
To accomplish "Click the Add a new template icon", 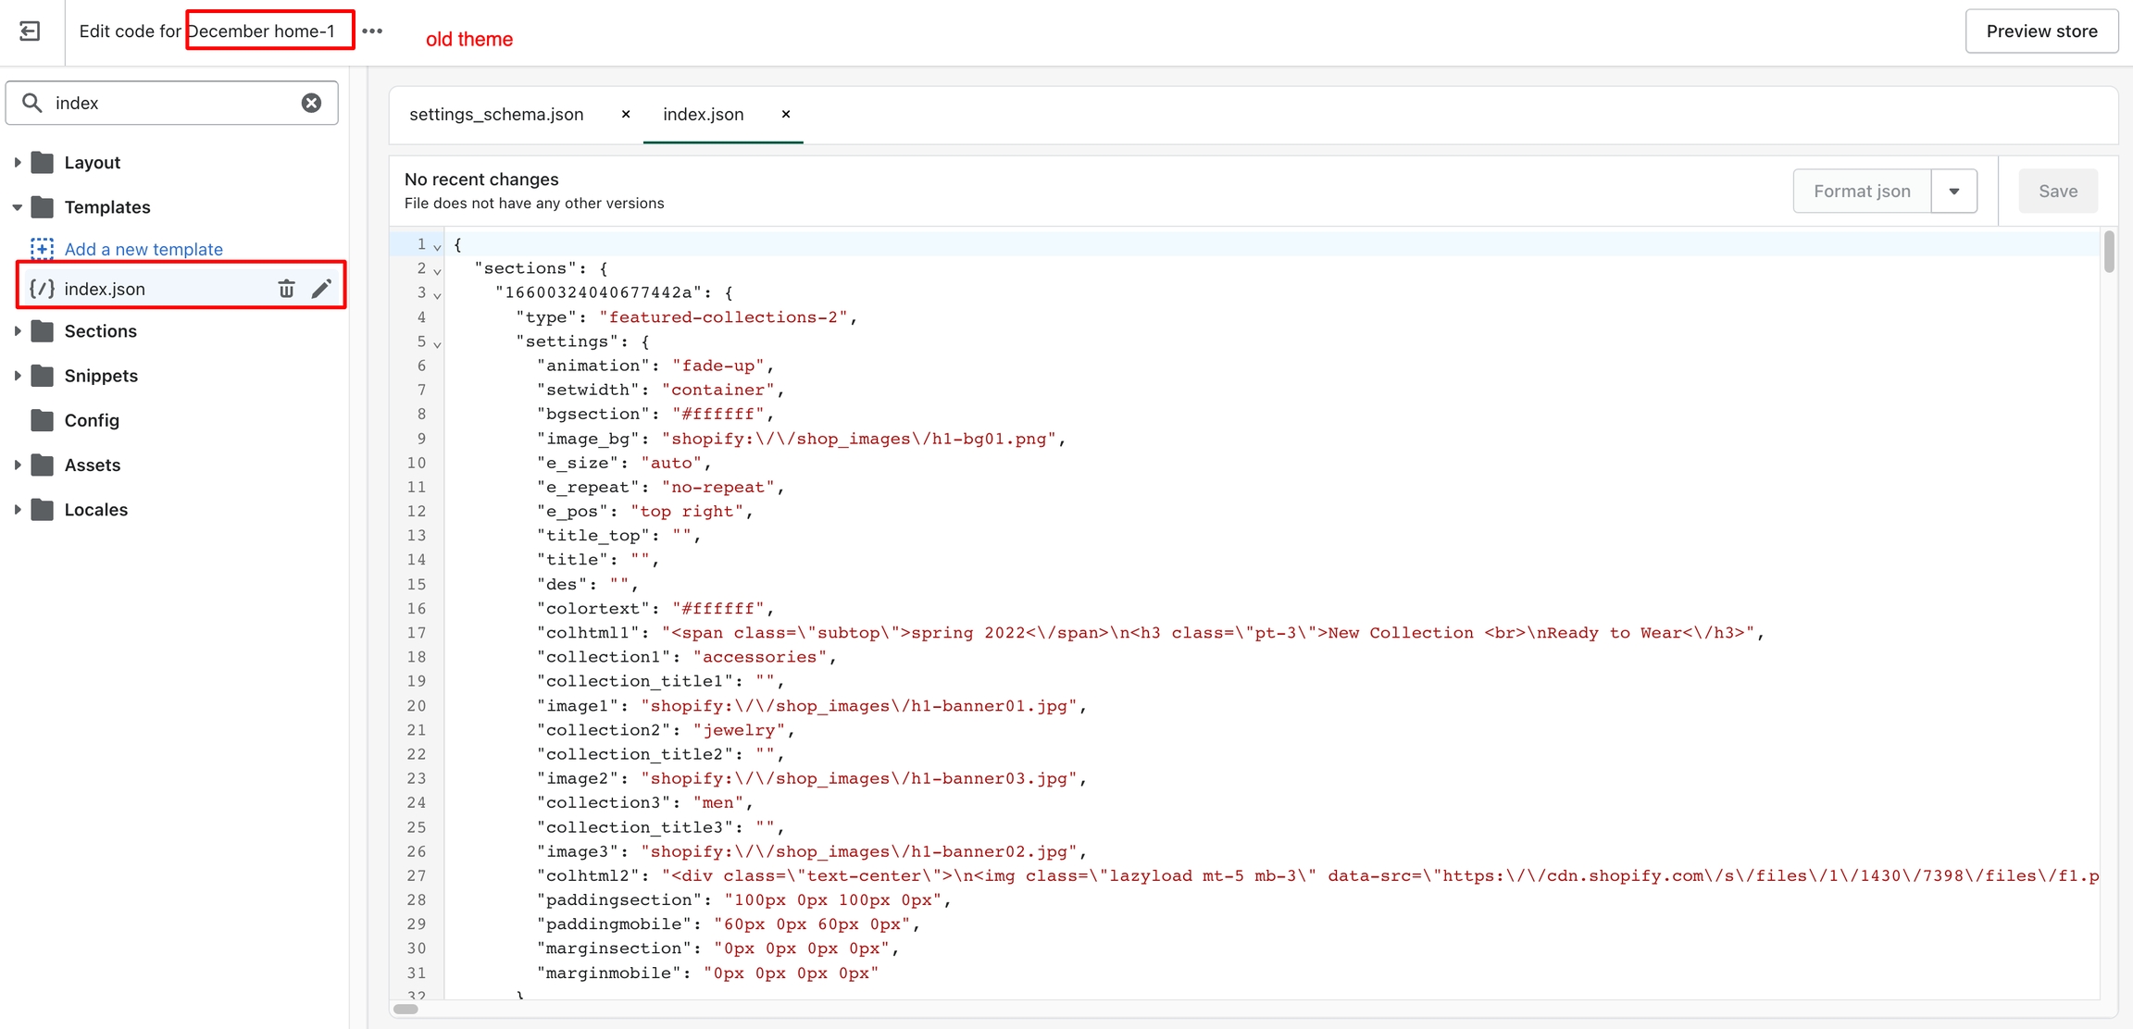I will 42,249.
